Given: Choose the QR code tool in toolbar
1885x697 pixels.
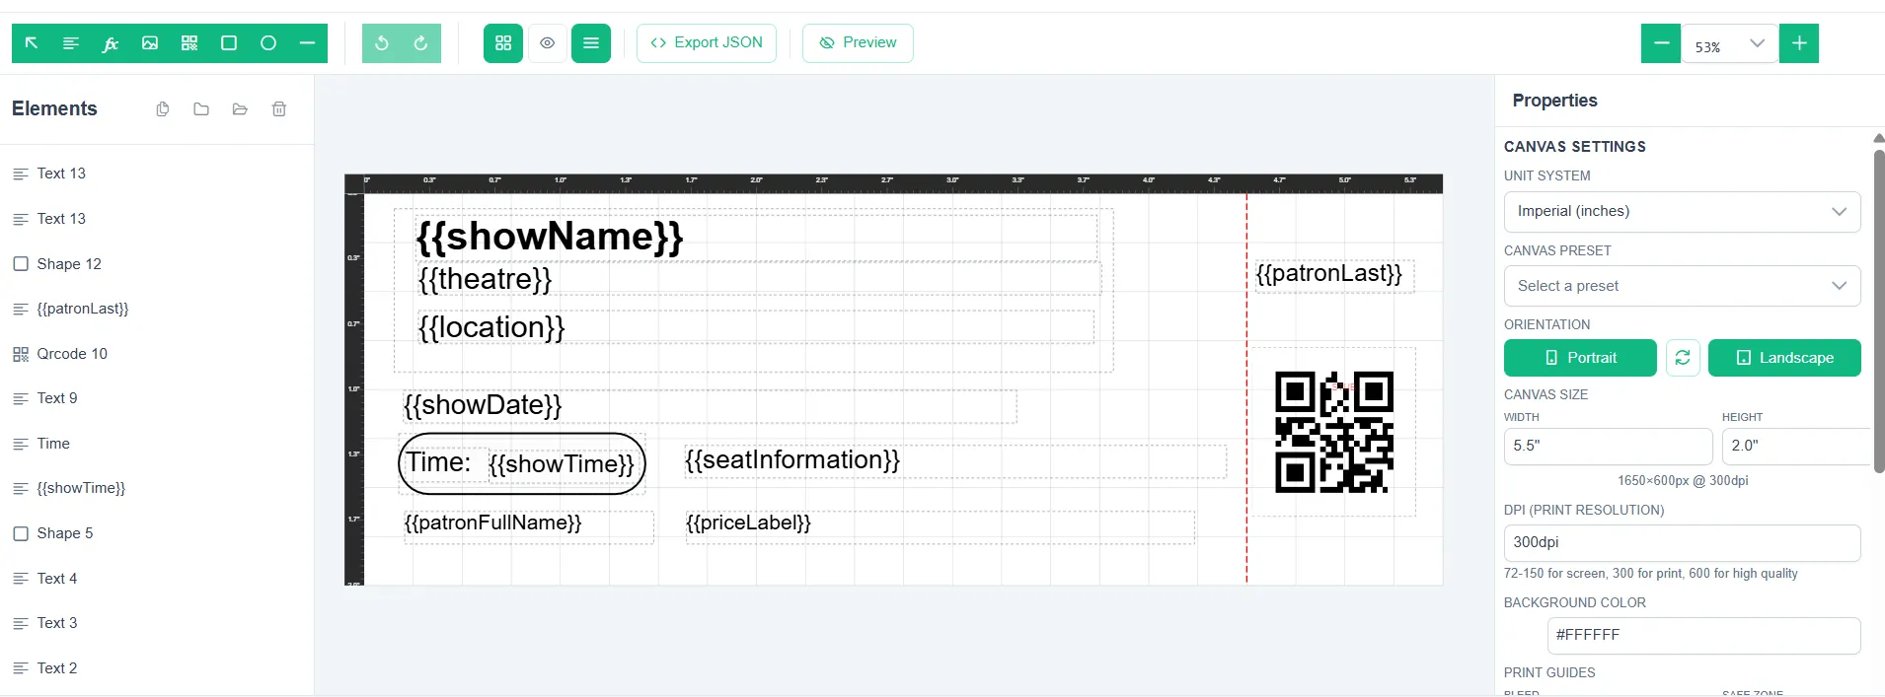Looking at the screenshot, I should point(189,43).
